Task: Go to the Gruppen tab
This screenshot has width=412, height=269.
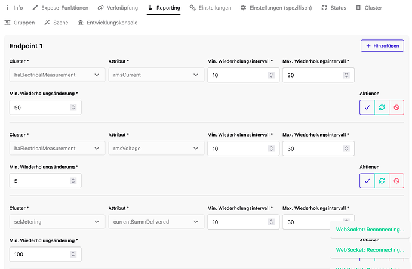Action: click(20, 23)
